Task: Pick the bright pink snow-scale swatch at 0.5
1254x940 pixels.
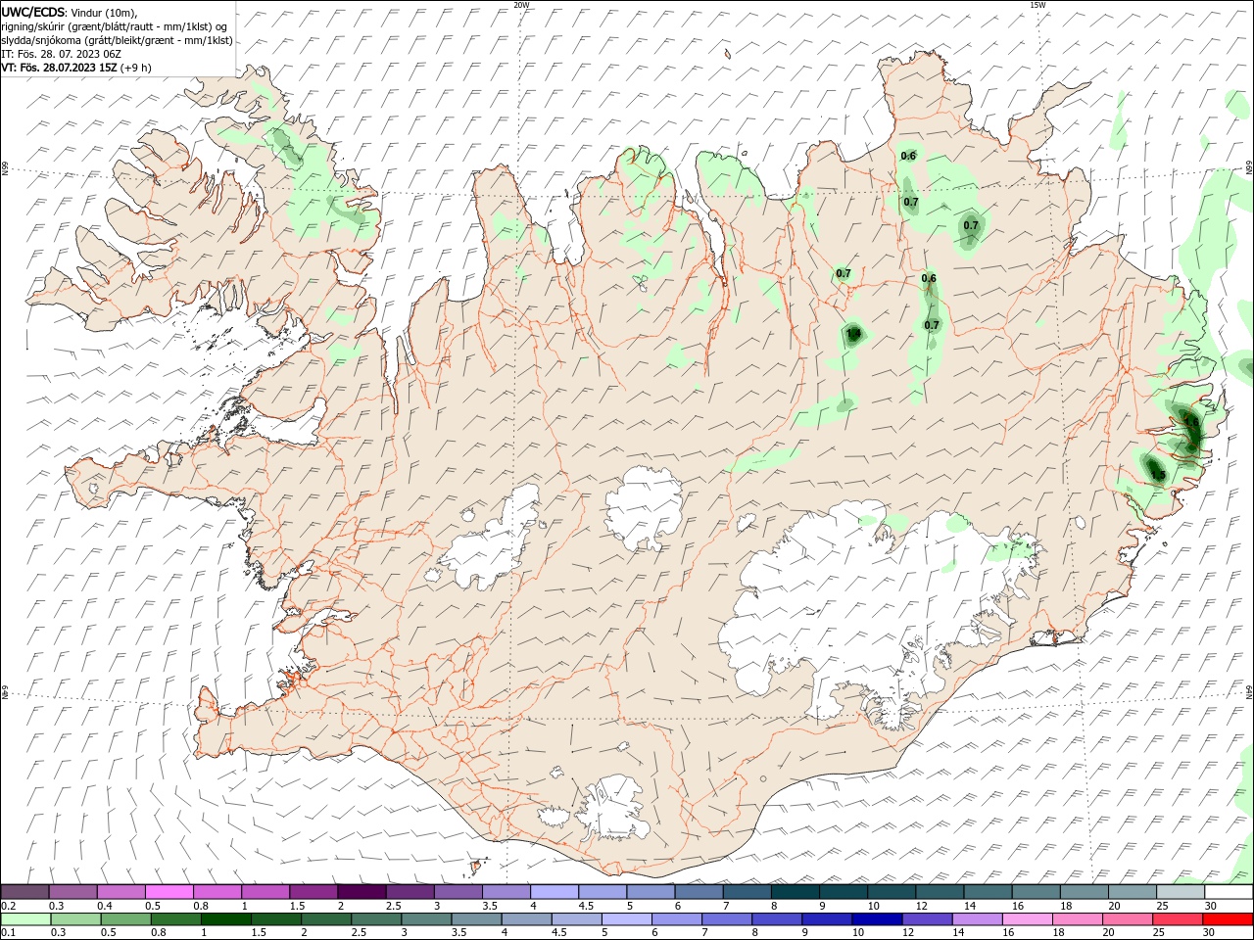Action: coord(169,892)
